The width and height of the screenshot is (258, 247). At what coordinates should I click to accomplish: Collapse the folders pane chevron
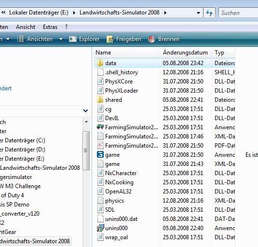pyautogui.click(x=85, y=111)
